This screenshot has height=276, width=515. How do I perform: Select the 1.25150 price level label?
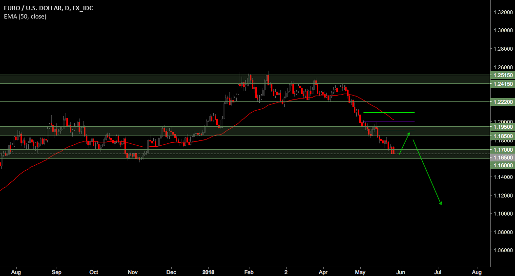(502, 75)
